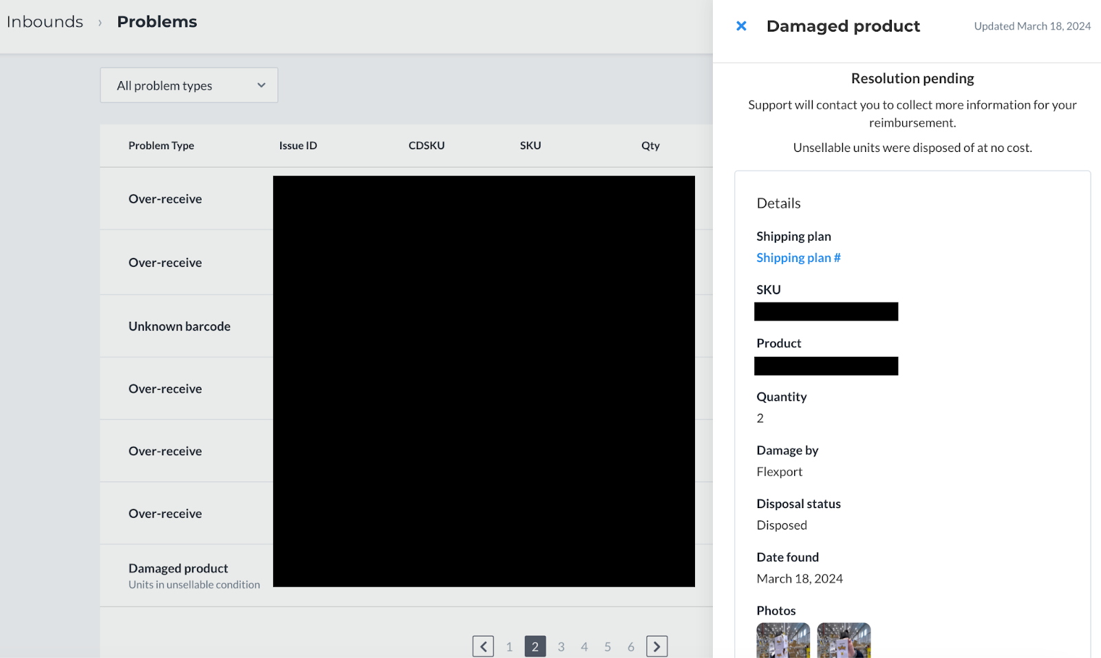Click the Product field label
Screen dimensions: 1101x658
(x=779, y=343)
